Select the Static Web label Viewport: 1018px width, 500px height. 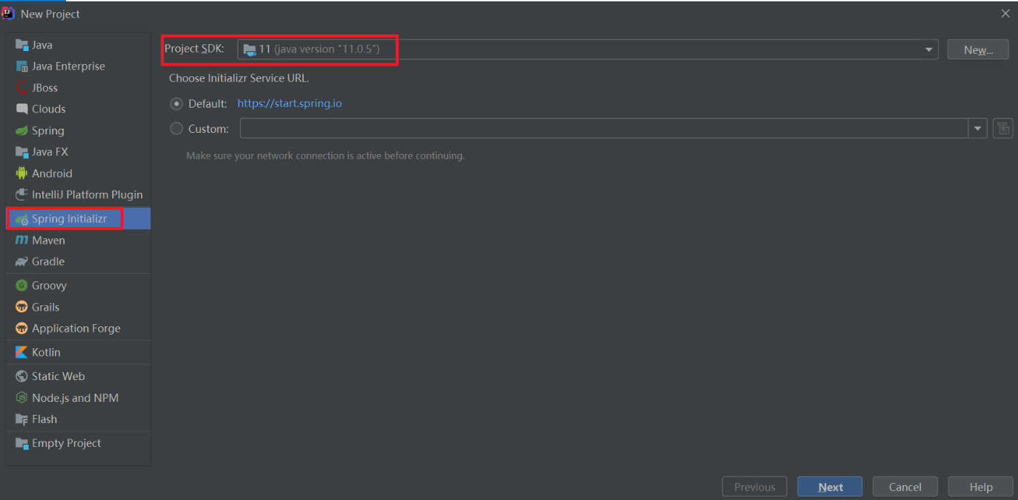click(x=59, y=376)
